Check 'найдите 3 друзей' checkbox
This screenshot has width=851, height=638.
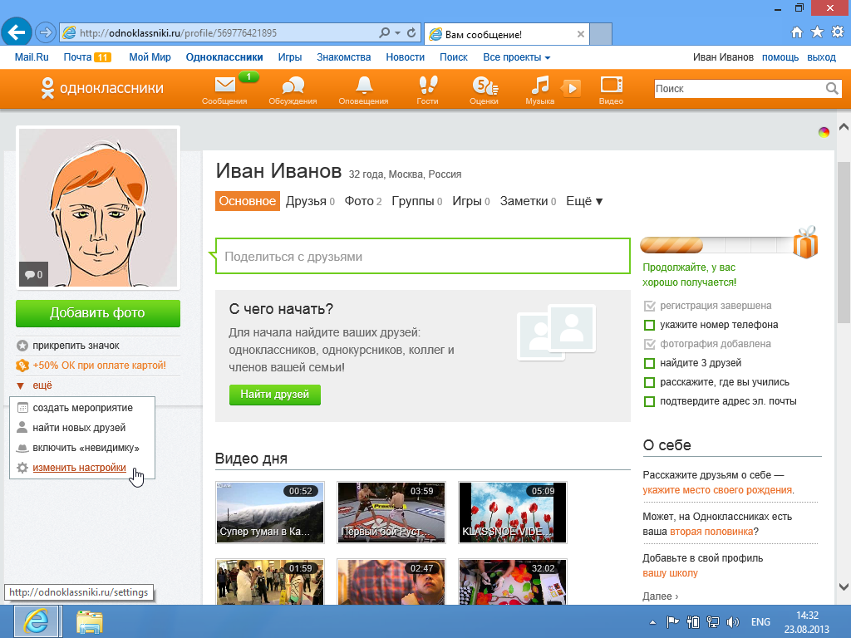pos(650,363)
